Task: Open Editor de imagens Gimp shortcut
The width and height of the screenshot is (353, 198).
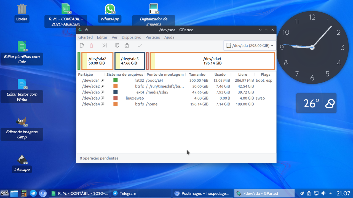Action: (x=22, y=128)
